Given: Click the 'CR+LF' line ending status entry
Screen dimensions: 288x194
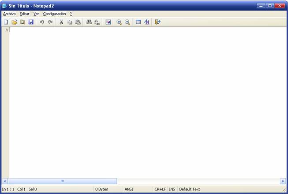Looking at the screenshot, I should 160,189.
